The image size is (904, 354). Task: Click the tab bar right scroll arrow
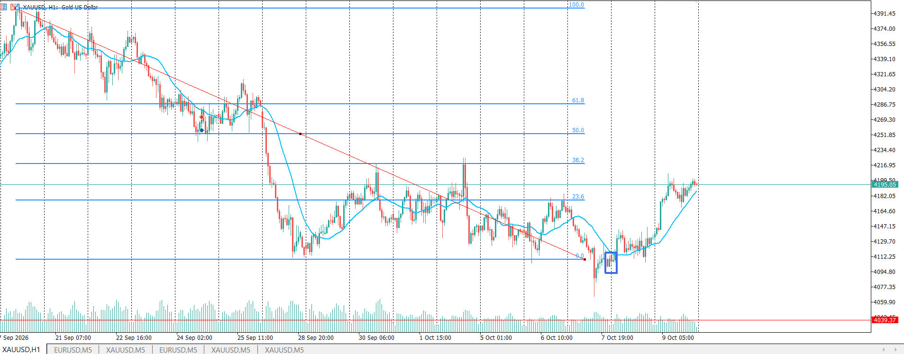click(895, 350)
